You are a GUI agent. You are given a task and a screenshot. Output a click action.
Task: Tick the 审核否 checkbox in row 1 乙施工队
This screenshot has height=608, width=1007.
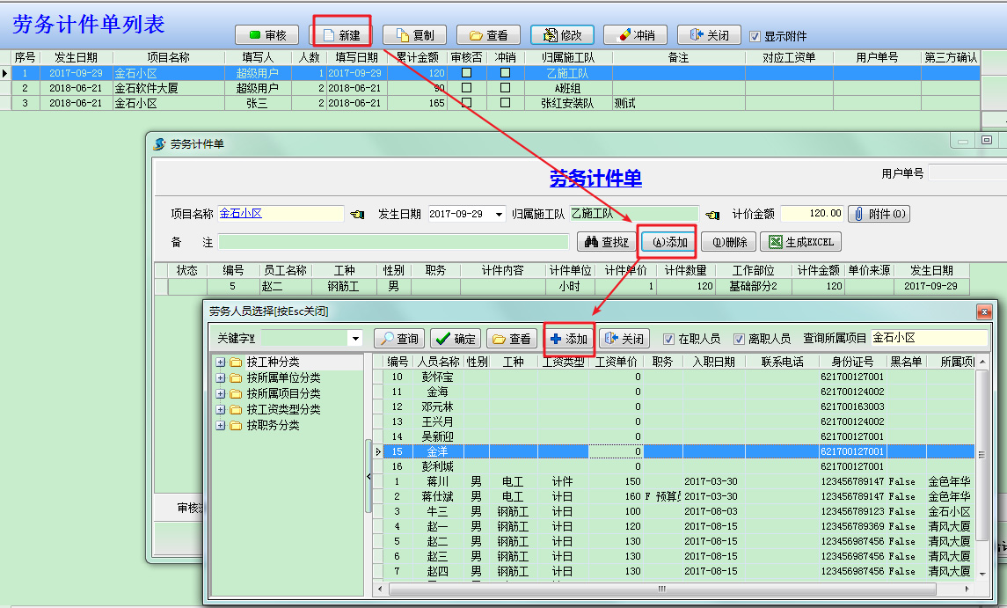467,73
